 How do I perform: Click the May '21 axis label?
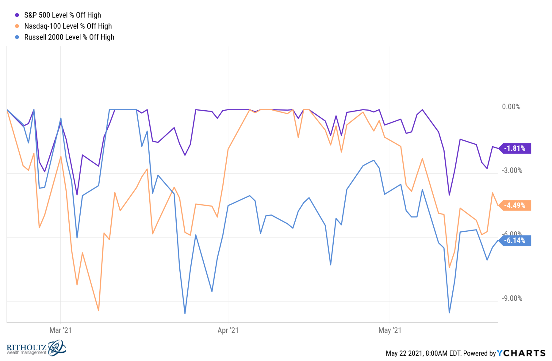click(389, 330)
